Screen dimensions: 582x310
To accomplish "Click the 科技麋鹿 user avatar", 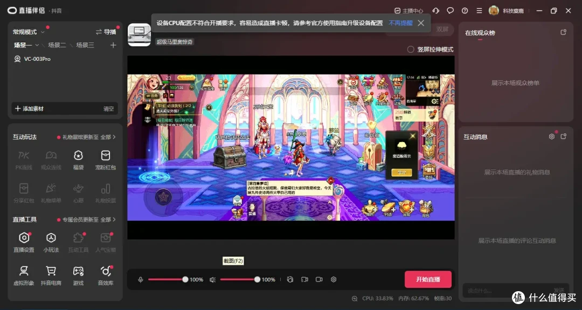I will [x=494, y=11].
